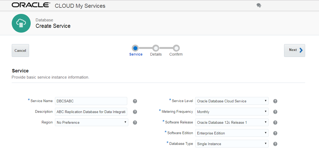Select the Service step in the wizard
This screenshot has height=151, width=319.
tap(135, 48)
